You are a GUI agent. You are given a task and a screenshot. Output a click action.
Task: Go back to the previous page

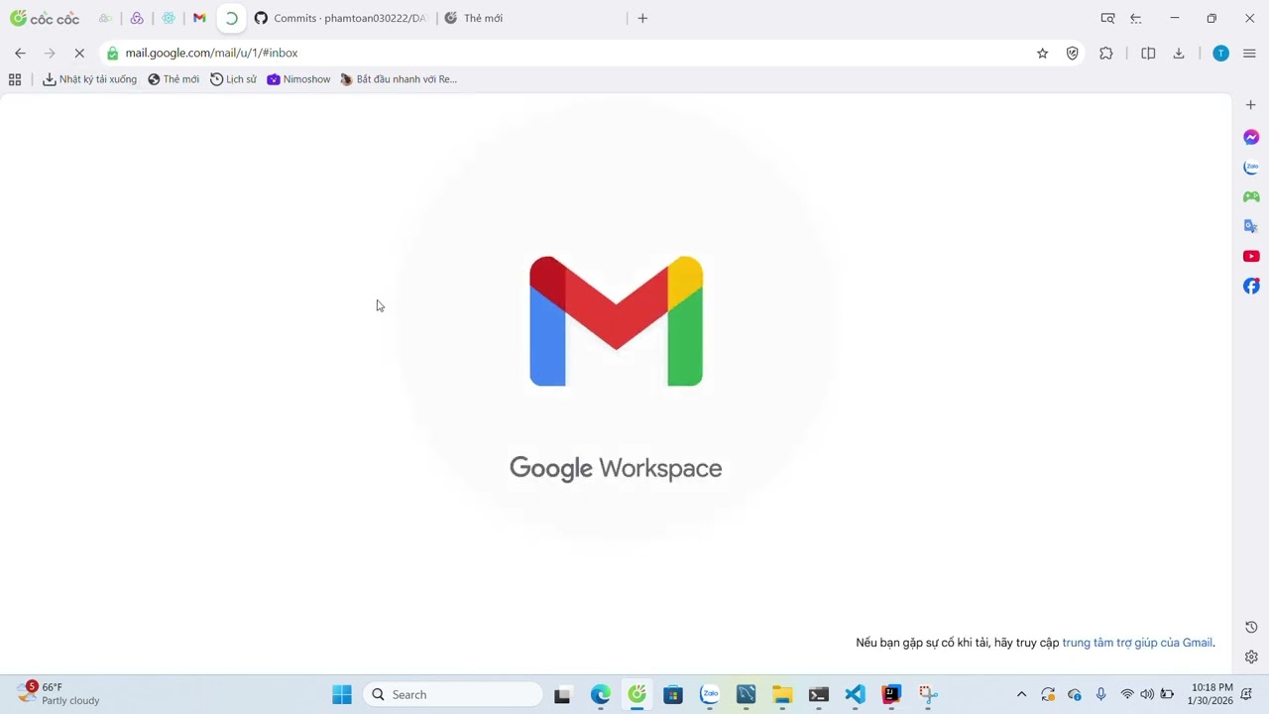[20, 54]
